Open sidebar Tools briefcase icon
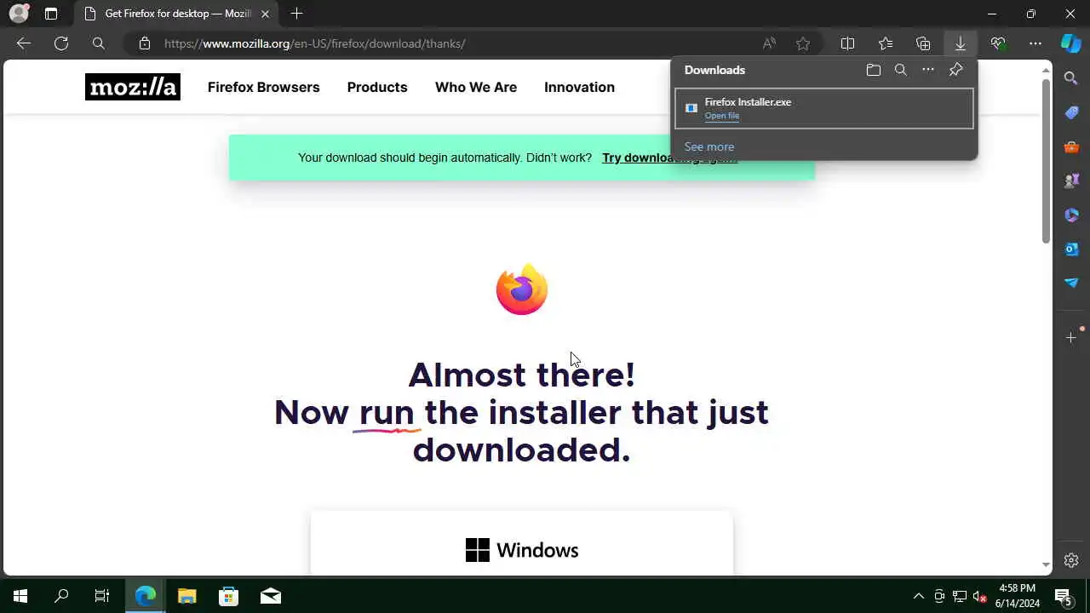The height and width of the screenshot is (613, 1090). [1071, 146]
